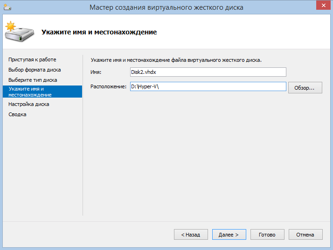Go back with the '< Назад' button

pyautogui.click(x=191, y=235)
